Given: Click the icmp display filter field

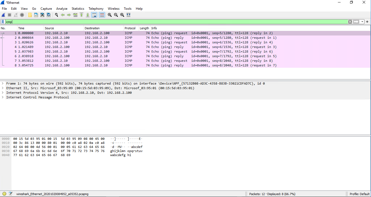Looking at the screenshot, I should (x=176, y=22).
